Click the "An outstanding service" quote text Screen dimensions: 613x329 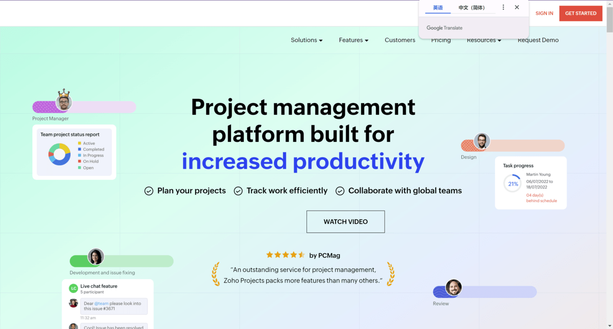303,275
